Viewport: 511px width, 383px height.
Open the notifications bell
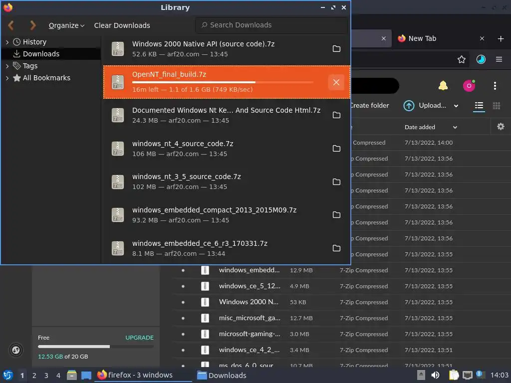tap(443, 86)
